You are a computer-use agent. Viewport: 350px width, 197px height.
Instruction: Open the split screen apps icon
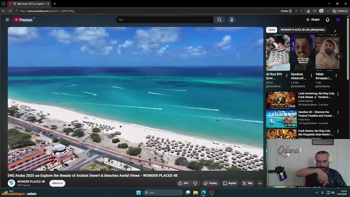296,11
